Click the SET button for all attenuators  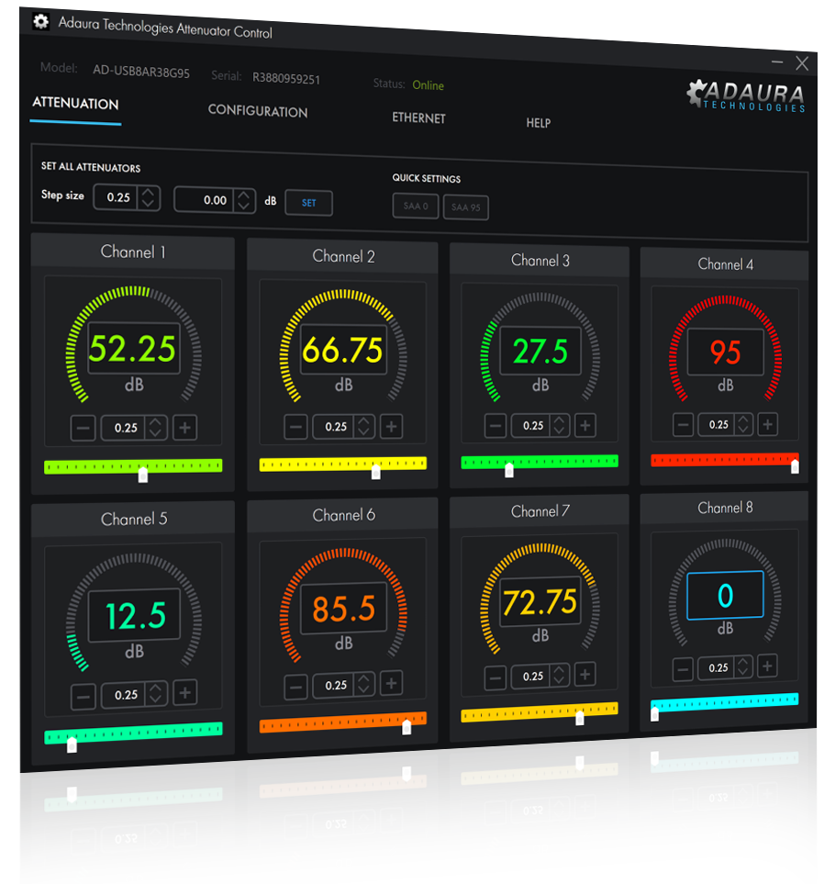309,203
